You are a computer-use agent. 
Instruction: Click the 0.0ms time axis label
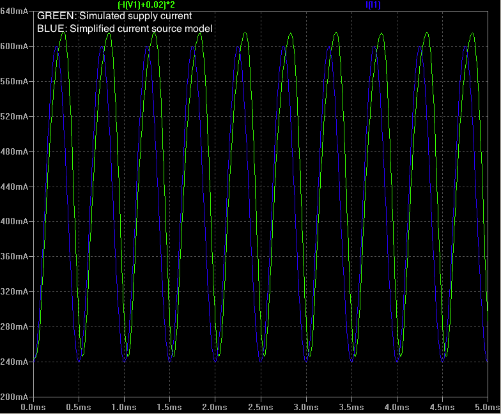pos(33,408)
